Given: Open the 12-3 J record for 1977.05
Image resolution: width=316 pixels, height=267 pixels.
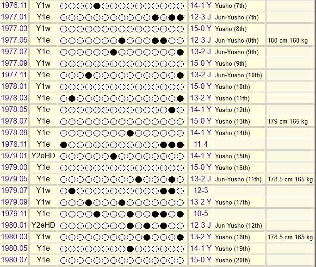Looking at the screenshot, I should [x=201, y=40].
